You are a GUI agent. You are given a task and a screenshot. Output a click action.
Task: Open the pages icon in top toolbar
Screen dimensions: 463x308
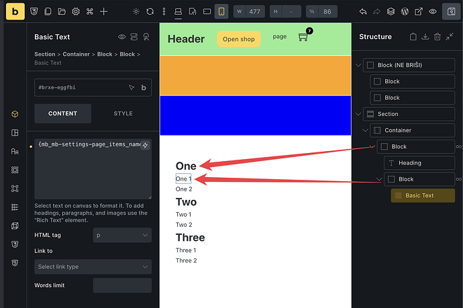pos(48,11)
